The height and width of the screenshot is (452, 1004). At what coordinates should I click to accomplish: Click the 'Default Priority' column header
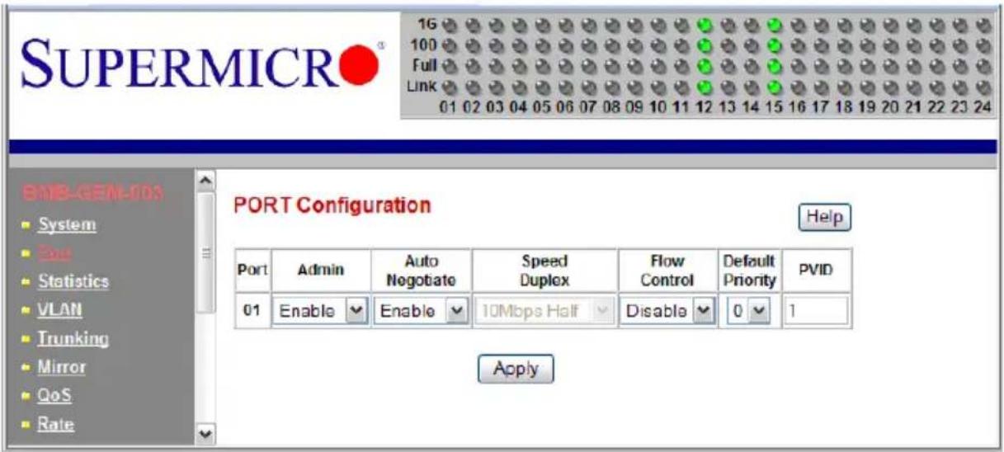pyautogui.click(x=747, y=269)
